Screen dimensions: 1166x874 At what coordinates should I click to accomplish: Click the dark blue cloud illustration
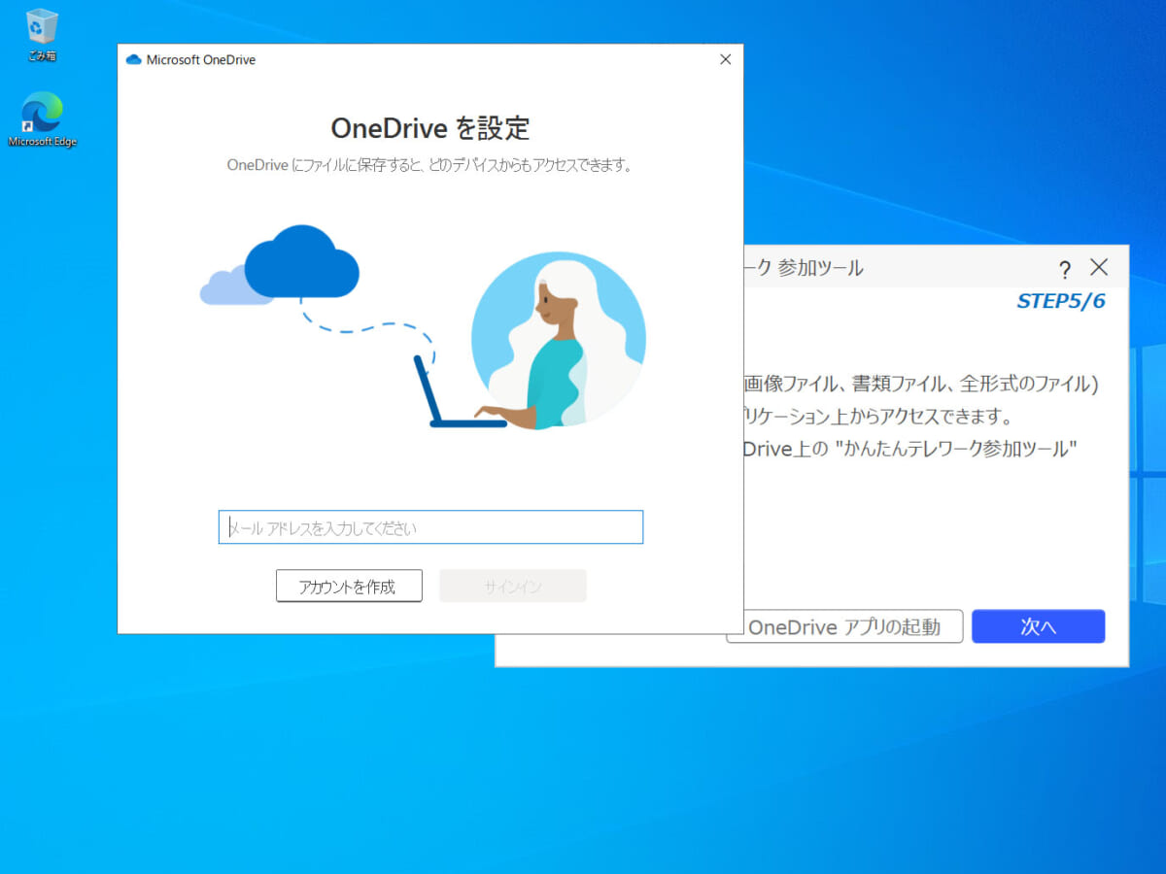[301, 261]
